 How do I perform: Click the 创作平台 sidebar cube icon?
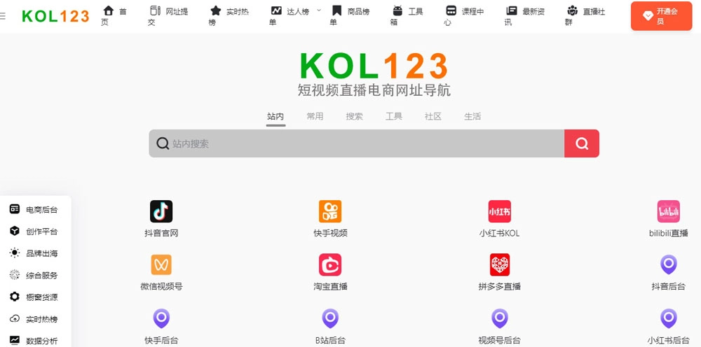click(15, 231)
